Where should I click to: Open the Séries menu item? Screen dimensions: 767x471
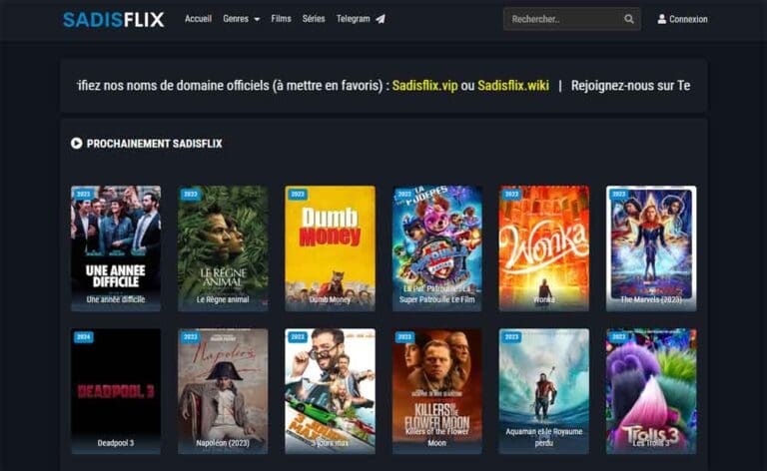click(314, 19)
